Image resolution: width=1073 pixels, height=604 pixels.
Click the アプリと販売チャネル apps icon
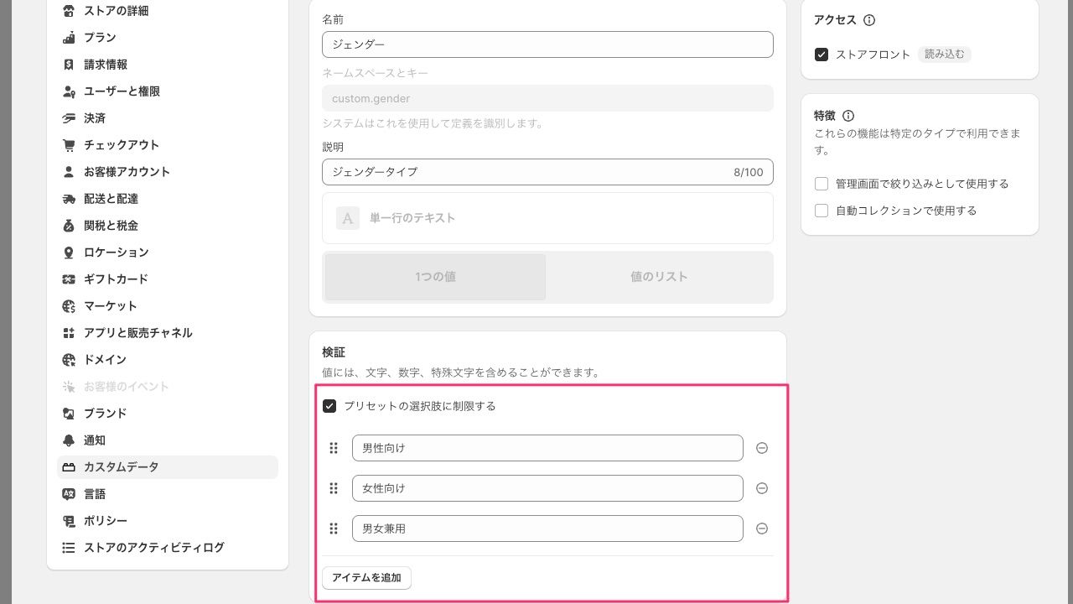tap(69, 333)
